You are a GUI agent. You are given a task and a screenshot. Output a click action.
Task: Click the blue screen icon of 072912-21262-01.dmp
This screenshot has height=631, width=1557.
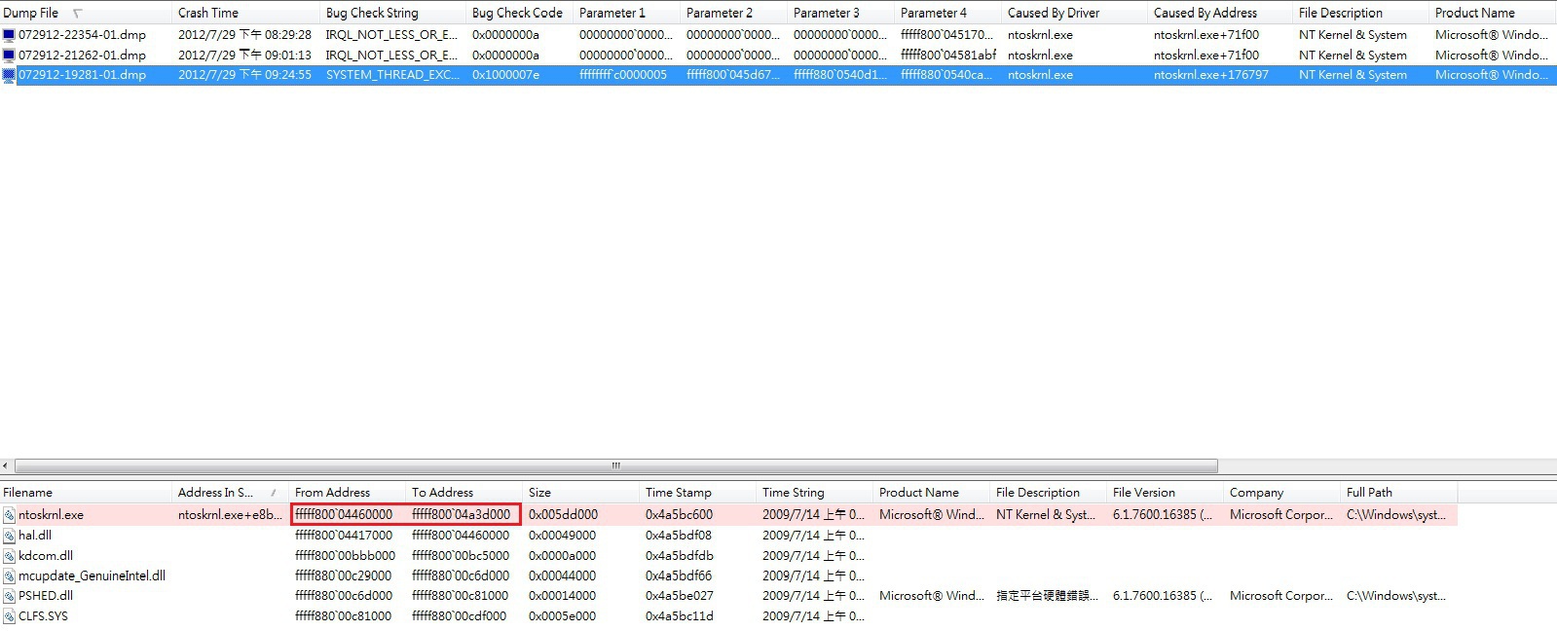[x=9, y=55]
